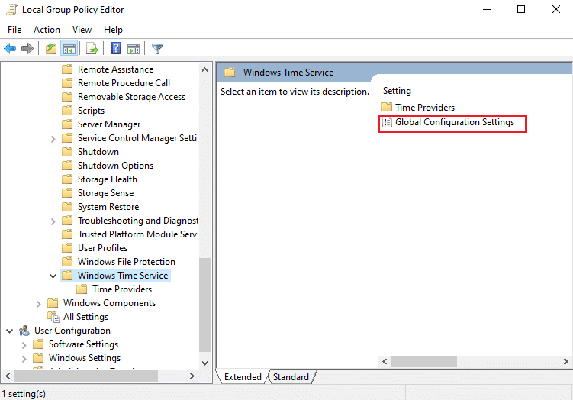Switch to the Standard tab
Viewport: 573px width, 400px height.
click(x=291, y=377)
